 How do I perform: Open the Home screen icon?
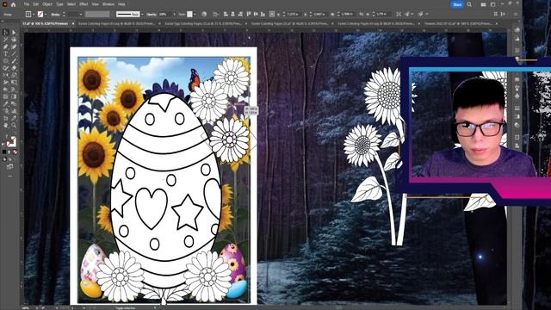click(14, 4)
